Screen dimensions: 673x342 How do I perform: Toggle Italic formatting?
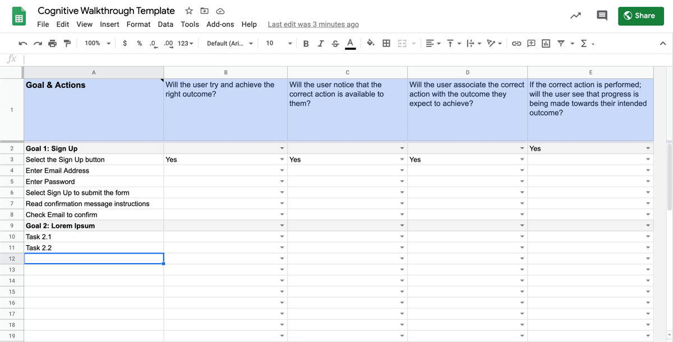point(320,44)
